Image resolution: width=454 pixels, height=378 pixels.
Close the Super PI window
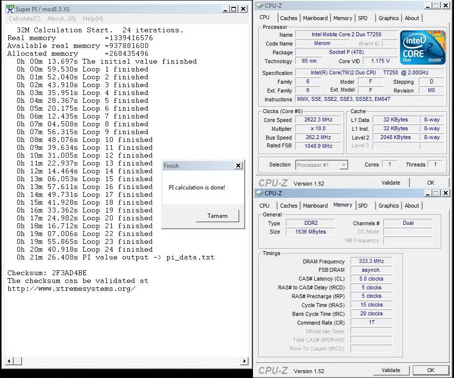[244, 9]
